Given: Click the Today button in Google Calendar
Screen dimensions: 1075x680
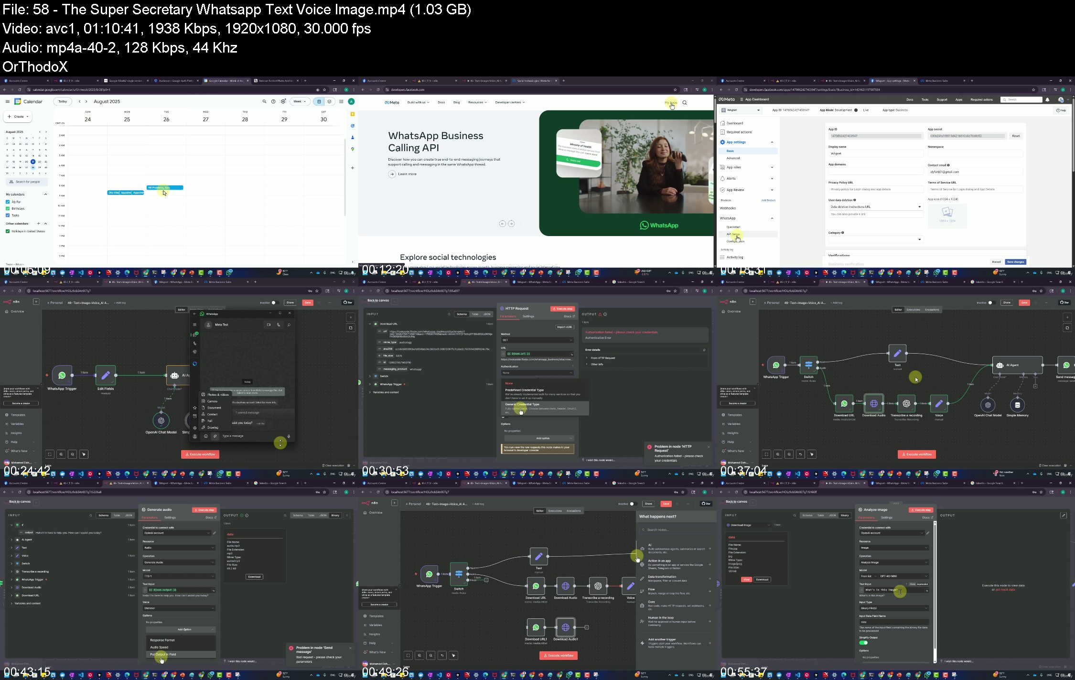Looking at the screenshot, I should [63, 101].
